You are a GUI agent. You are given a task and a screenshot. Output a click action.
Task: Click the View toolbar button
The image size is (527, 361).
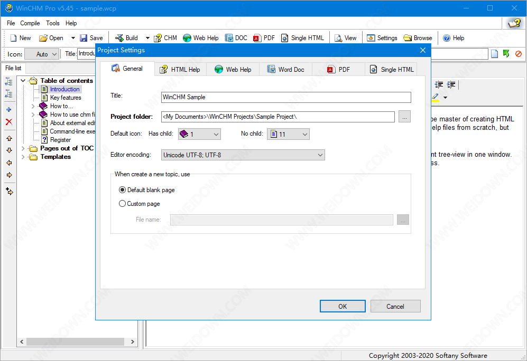(x=346, y=38)
